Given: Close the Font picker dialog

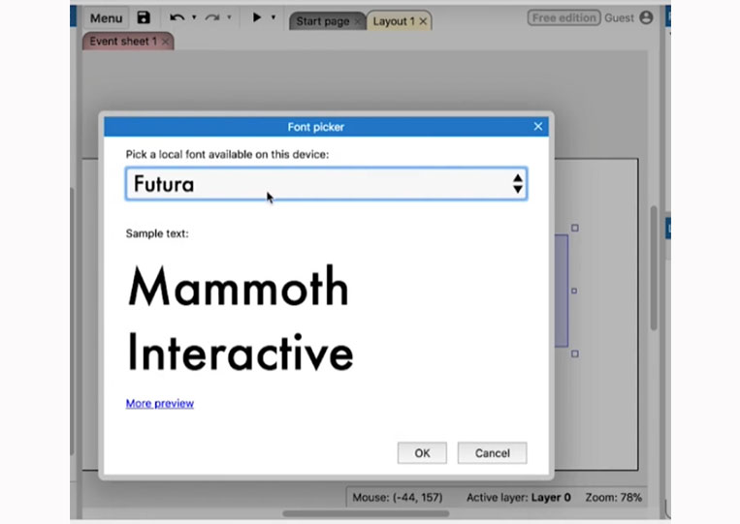Looking at the screenshot, I should pos(538,126).
